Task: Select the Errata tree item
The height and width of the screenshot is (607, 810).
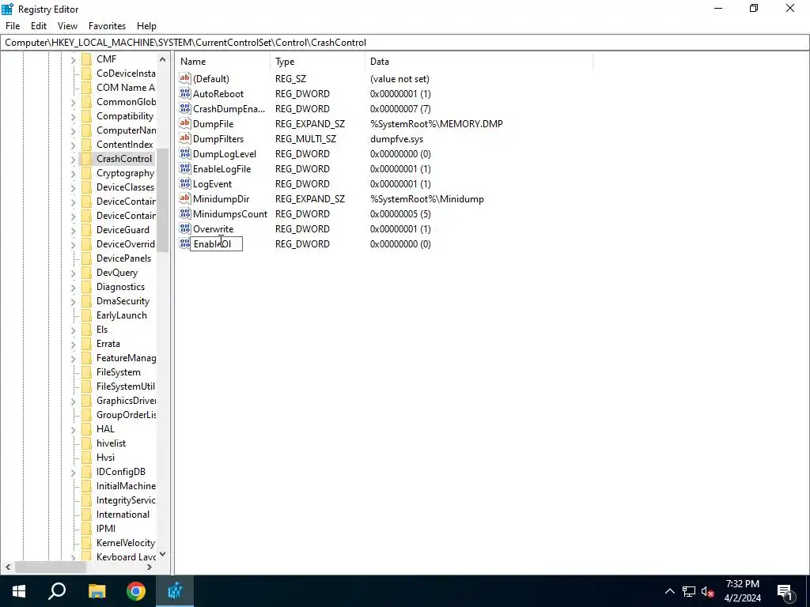Action: point(108,344)
